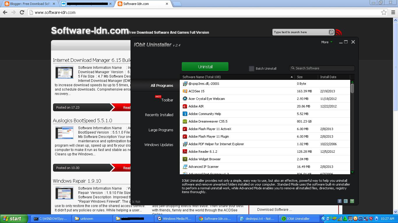Open the Internet Download Manager 6.15 post
The width and height of the screenshot is (398, 223).
pyautogui.click(x=92, y=60)
